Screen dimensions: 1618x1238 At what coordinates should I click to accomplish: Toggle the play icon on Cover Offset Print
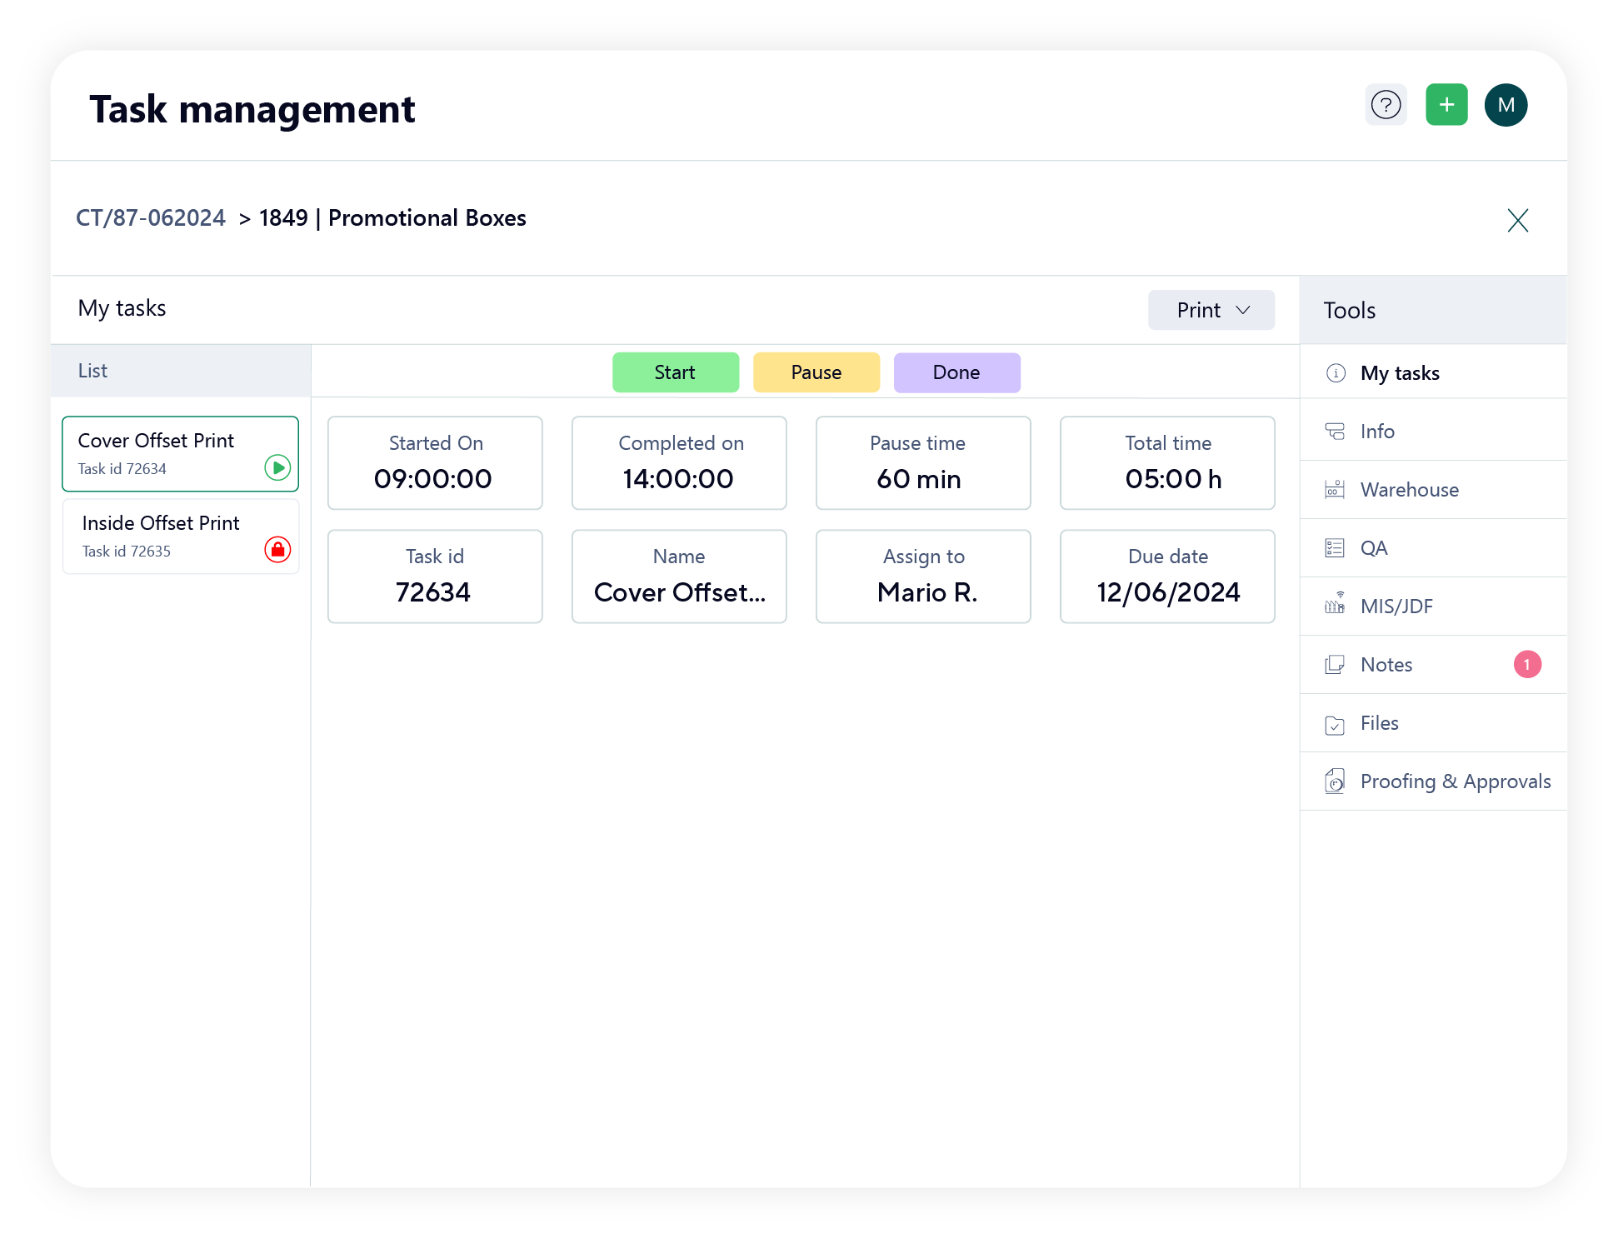[x=280, y=466]
